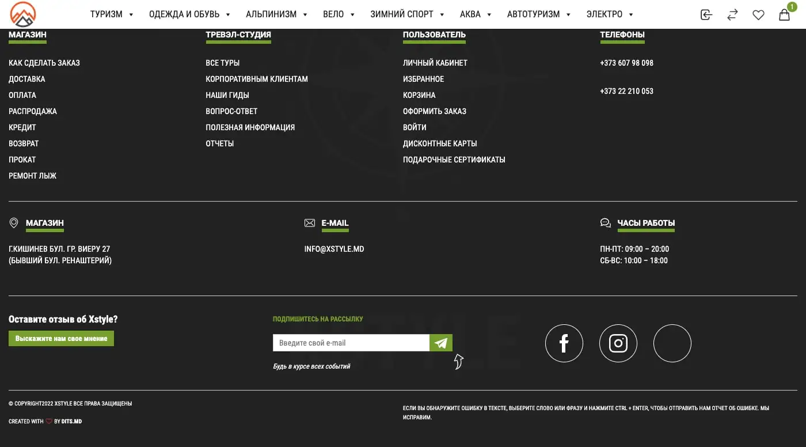This screenshot has width=806, height=447.
Task: Open the РЕМОНТ ЛЫЖ link
Action: [x=32, y=176]
